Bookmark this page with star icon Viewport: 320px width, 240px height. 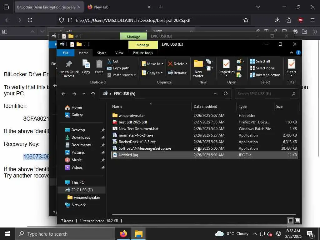click(246, 20)
